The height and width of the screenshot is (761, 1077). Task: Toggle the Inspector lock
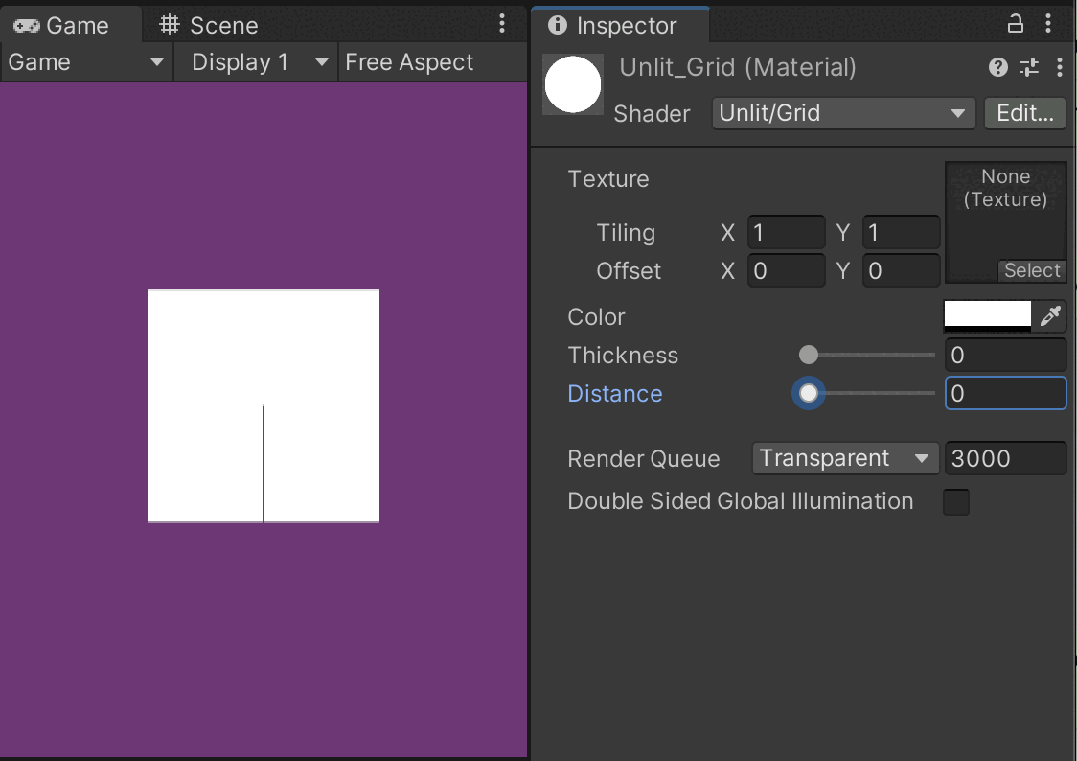click(1015, 24)
